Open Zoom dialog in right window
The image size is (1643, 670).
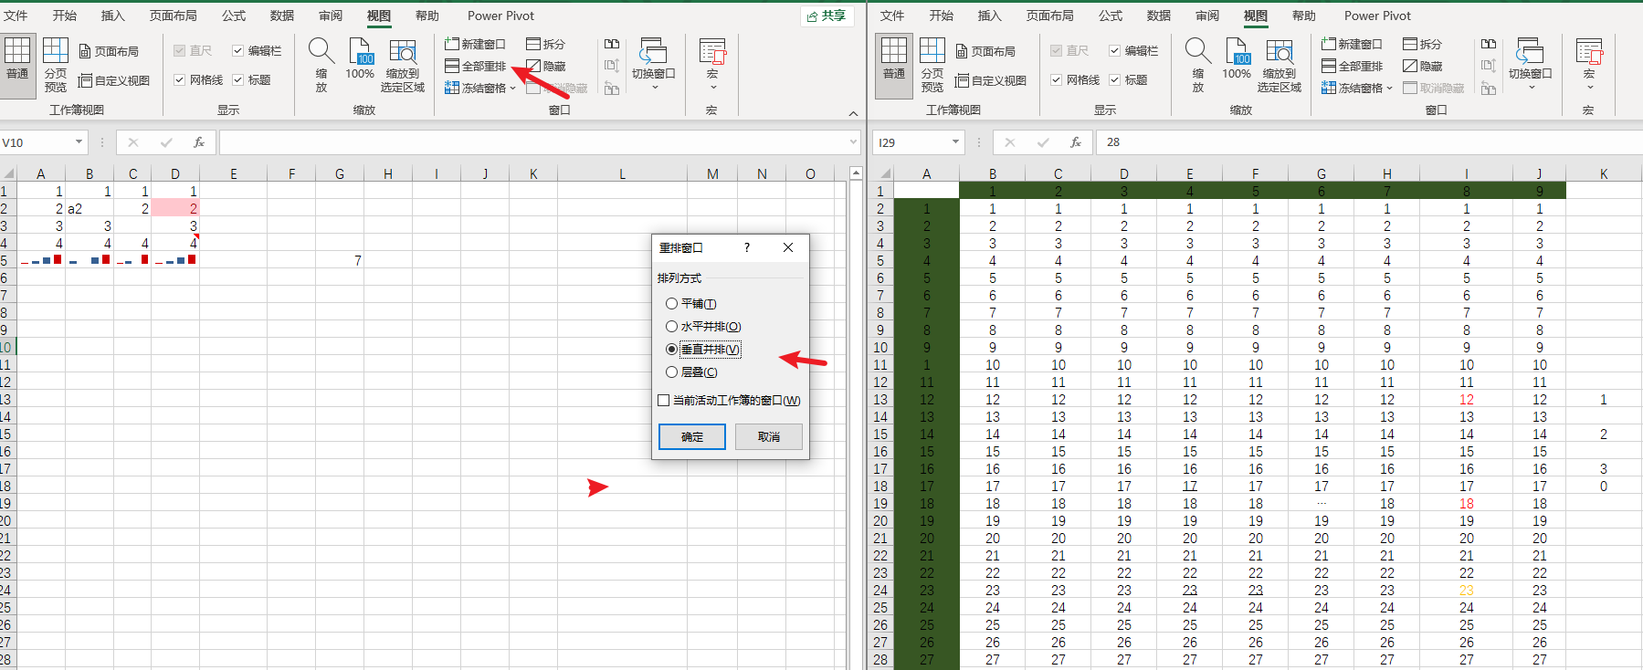(x=1198, y=65)
